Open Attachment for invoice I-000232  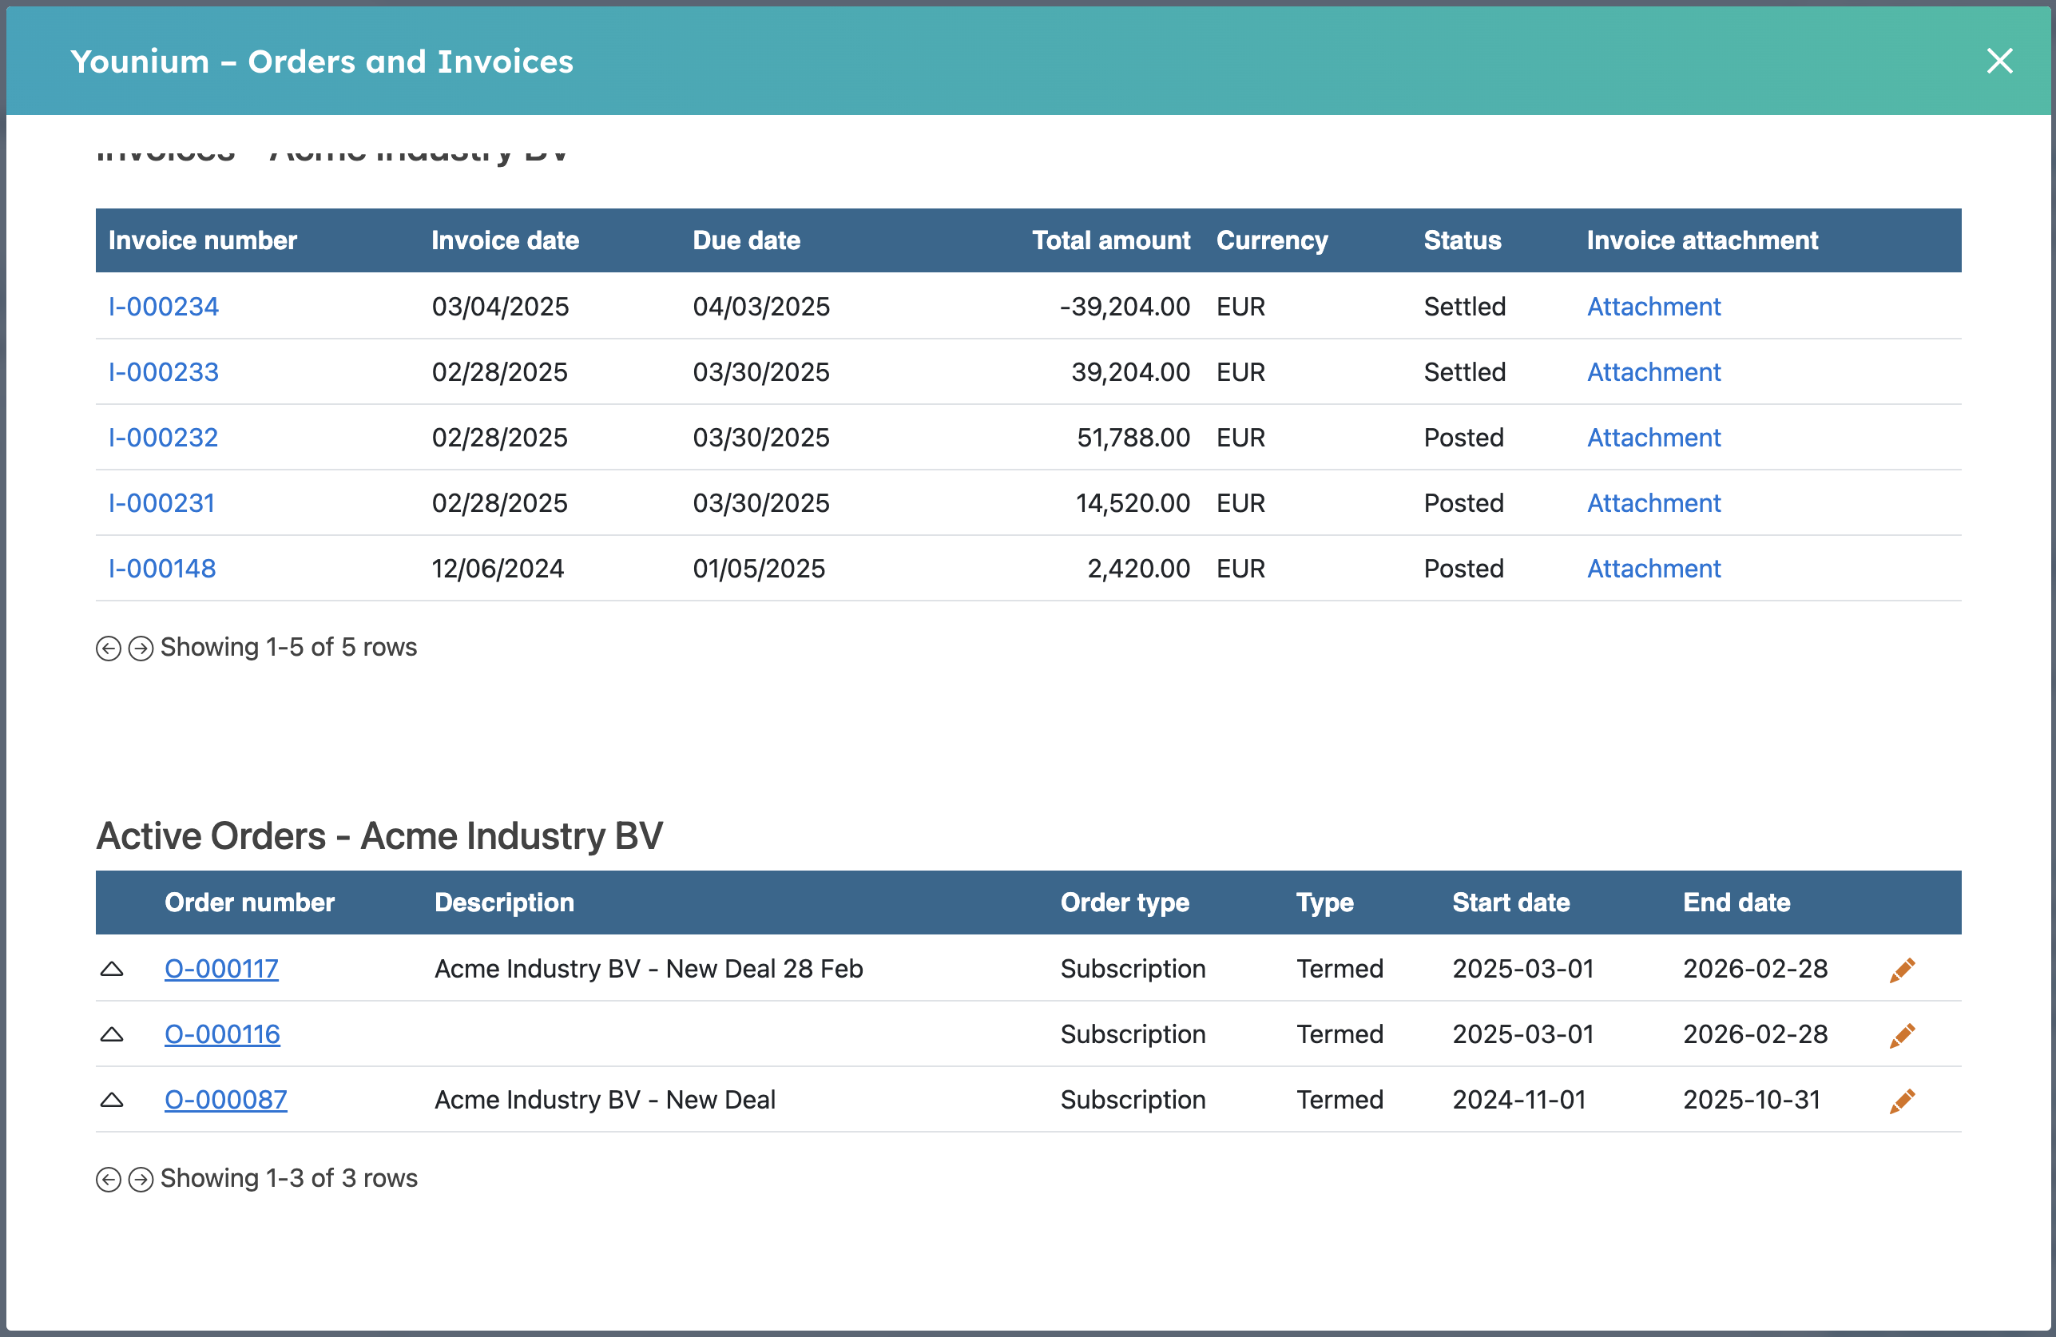click(x=1653, y=438)
